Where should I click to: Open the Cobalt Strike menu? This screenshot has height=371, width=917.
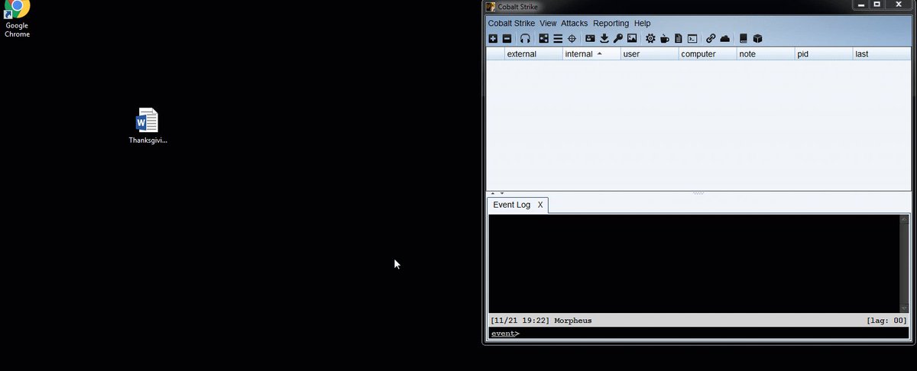coord(511,24)
